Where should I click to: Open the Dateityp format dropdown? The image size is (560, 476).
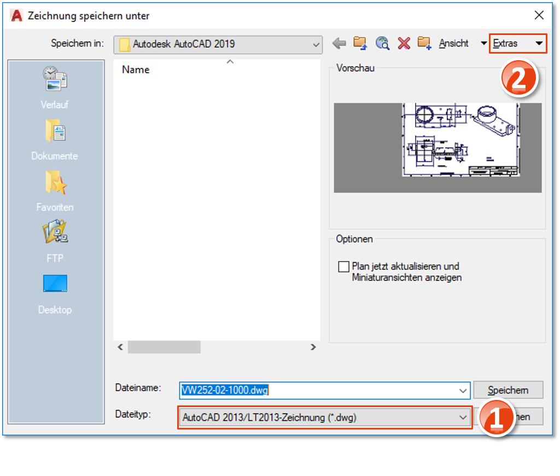tap(463, 417)
